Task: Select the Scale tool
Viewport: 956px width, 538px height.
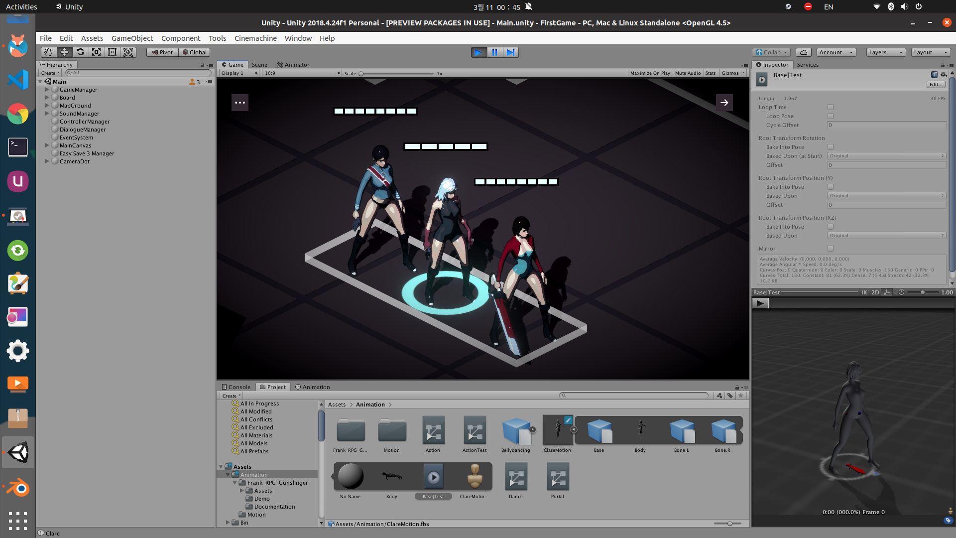Action: 96,52
